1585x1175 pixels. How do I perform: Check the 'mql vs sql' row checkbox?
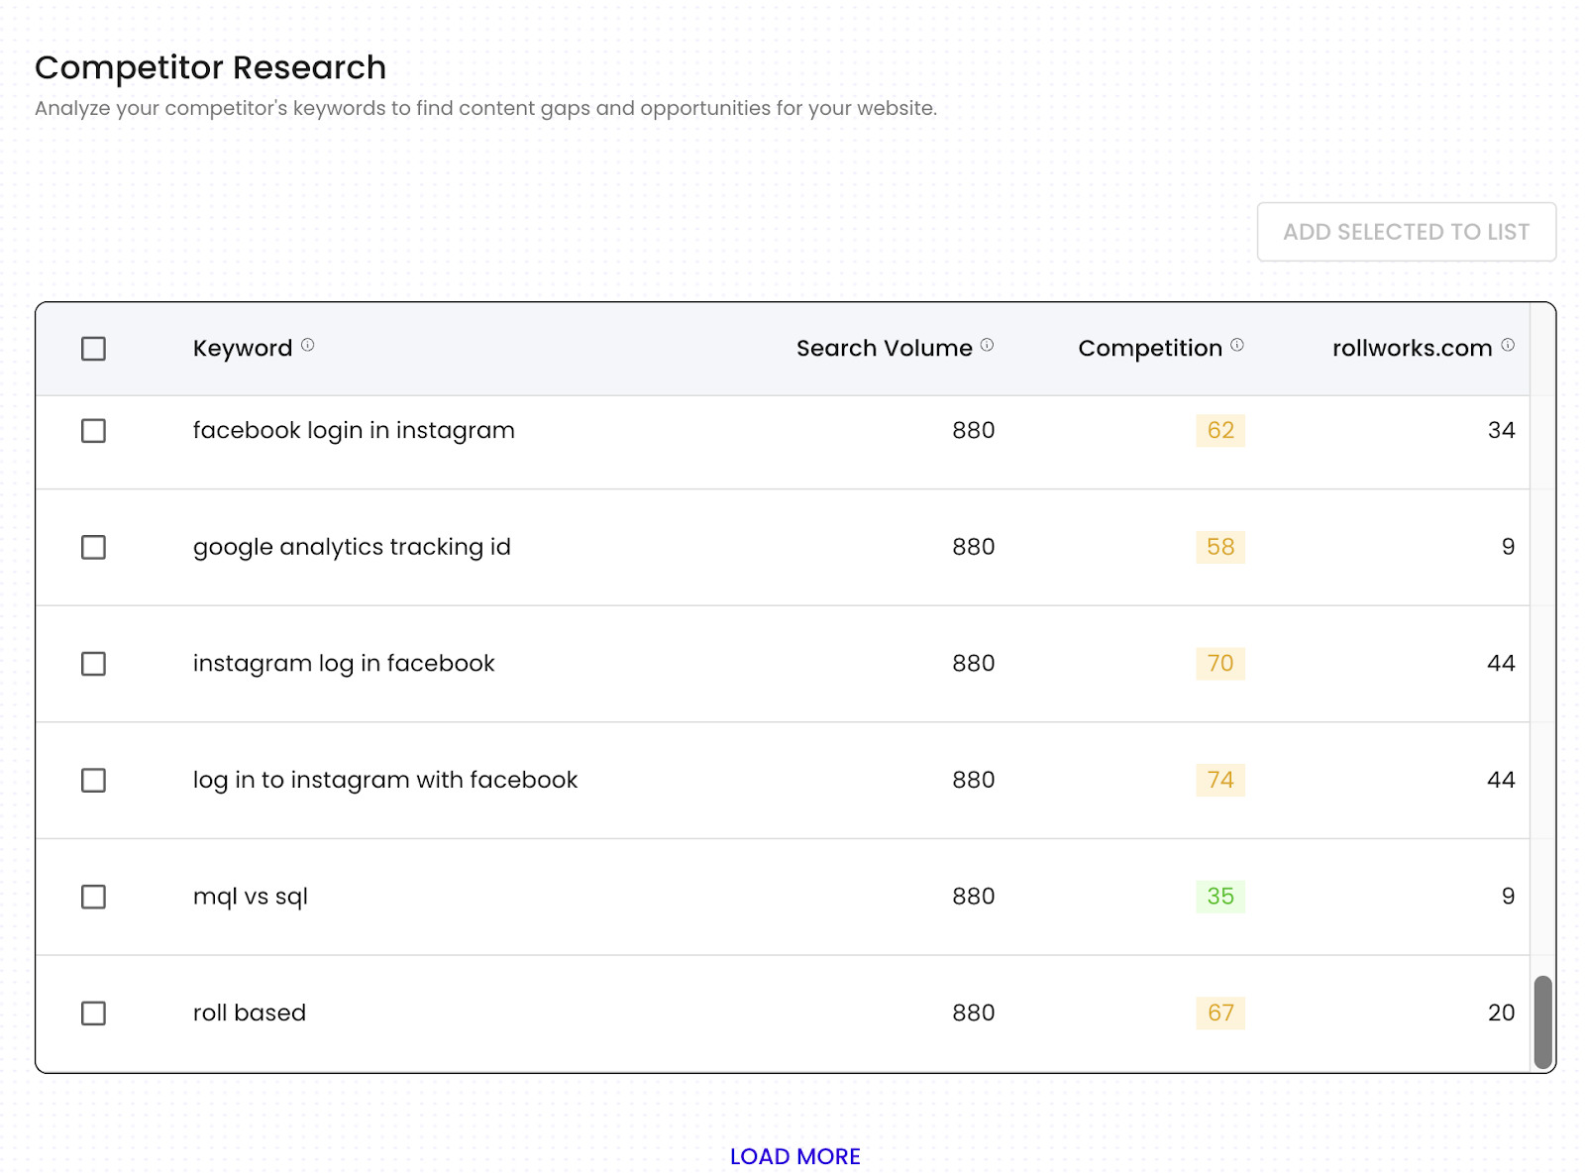(x=93, y=897)
